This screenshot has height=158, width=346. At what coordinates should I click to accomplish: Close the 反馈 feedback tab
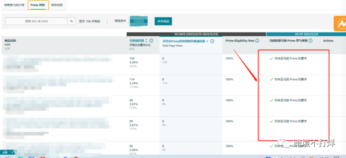[13, 153]
